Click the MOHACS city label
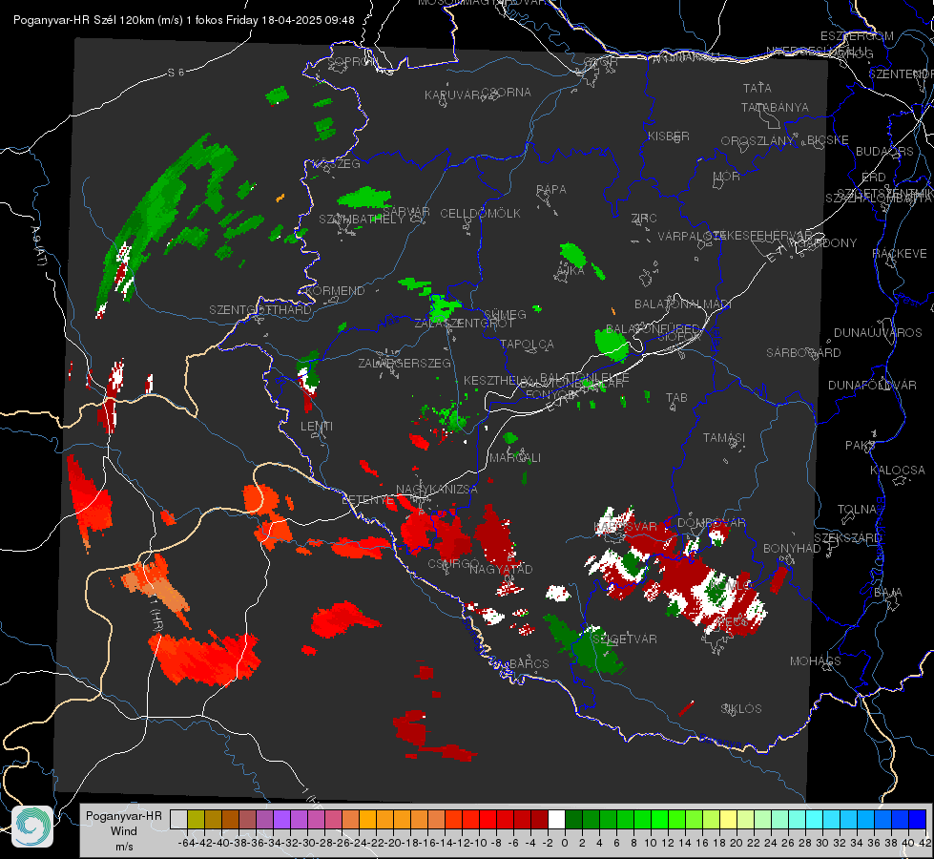The height and width of the screenshot is (859, 934). [816, 661]
